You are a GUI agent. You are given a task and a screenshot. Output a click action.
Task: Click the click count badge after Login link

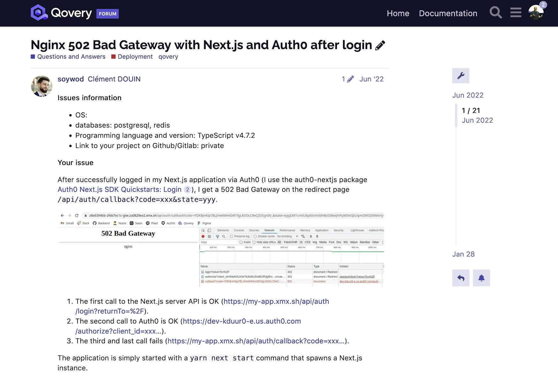point(187,190)
